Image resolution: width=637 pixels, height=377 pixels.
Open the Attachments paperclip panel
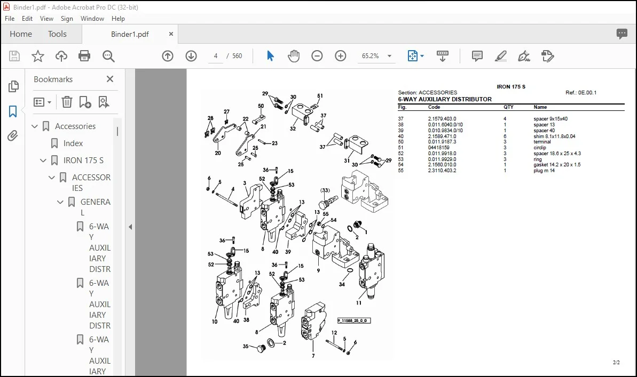pyautogui.click(x=13, y=135)
